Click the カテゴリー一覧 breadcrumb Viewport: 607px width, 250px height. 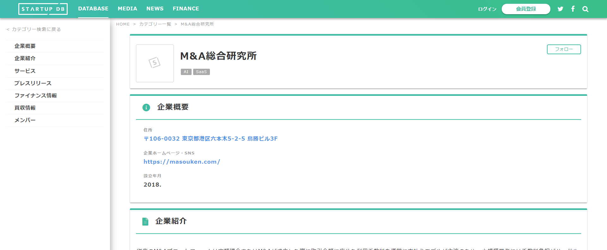coord(155,24)
